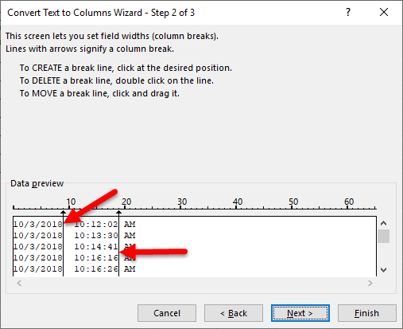Click the Next button
This screenshot has height=329, width=403.
(300, 313)
